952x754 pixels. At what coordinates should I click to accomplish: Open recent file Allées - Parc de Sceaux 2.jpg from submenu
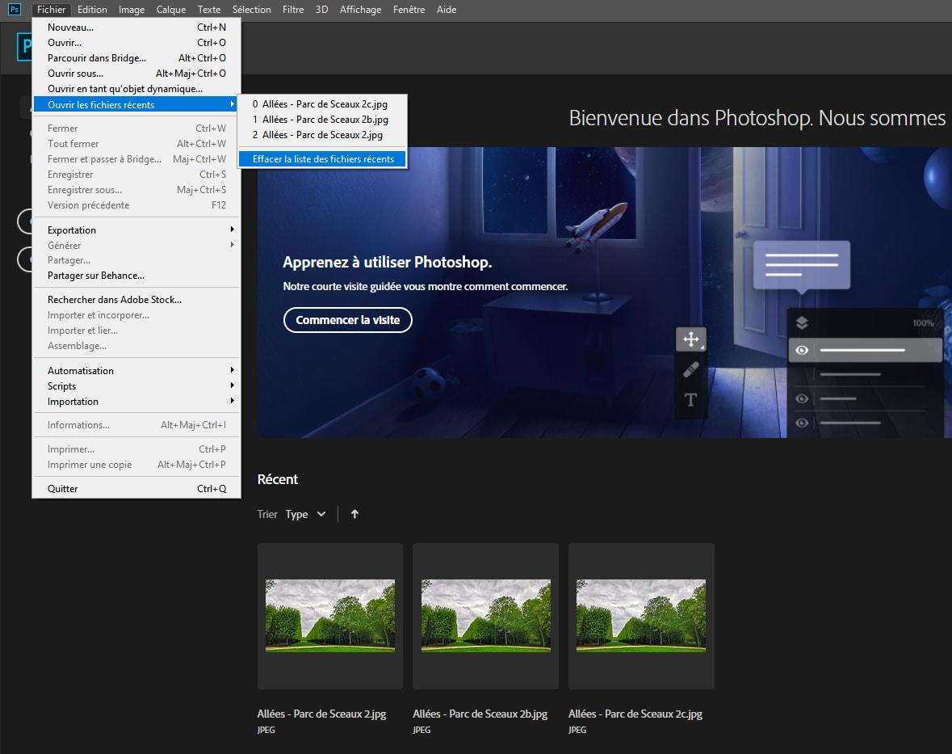click(322, 134)
